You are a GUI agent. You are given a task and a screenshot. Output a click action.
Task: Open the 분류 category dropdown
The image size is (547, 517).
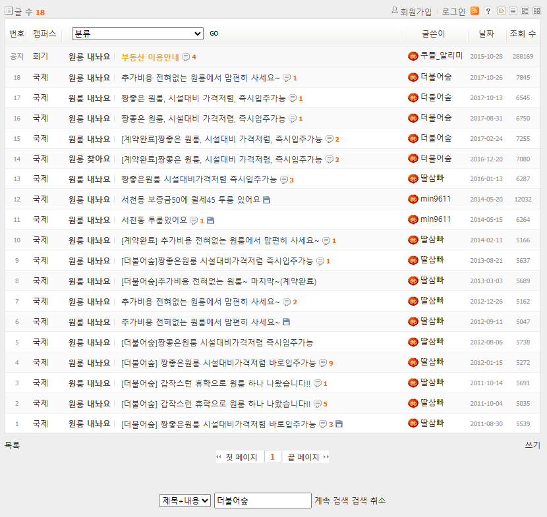point(136,33)
